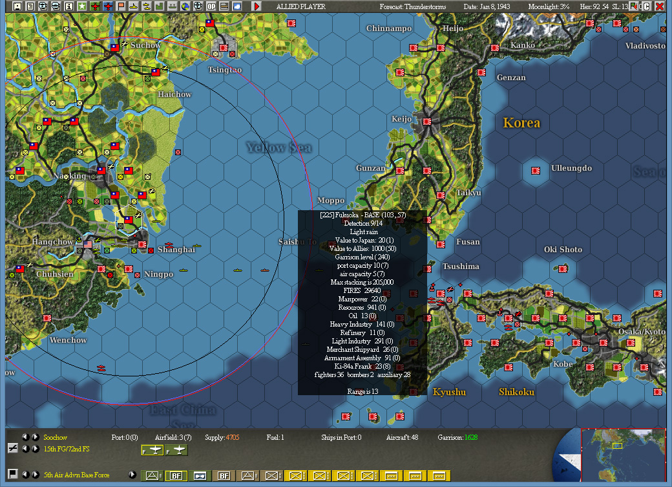Expand the 5th Air Advn Base Force units
Image resolution: width=672 pixels, height=487 pixels.
tap(131, 474)
